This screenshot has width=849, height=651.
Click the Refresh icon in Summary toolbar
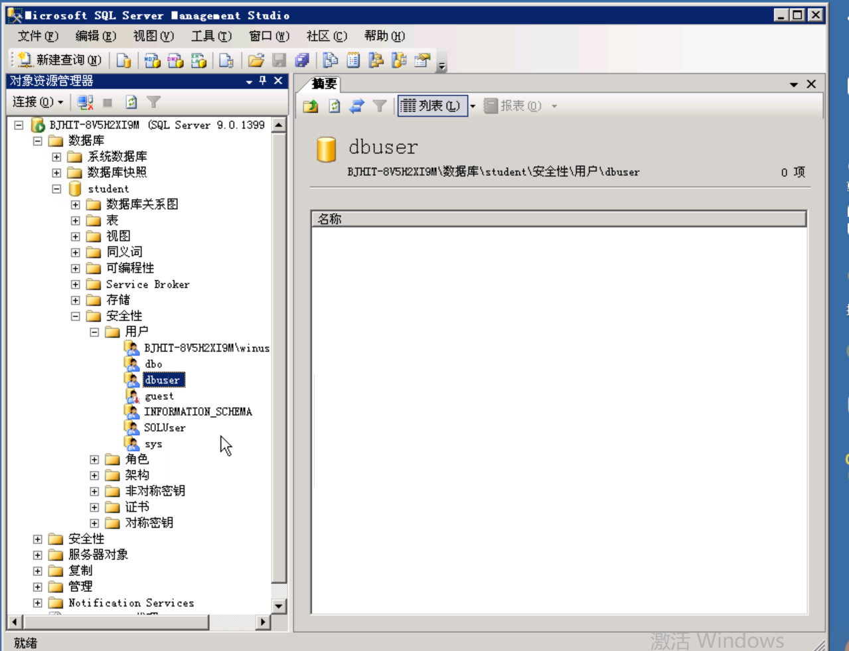tap(334, 106)
